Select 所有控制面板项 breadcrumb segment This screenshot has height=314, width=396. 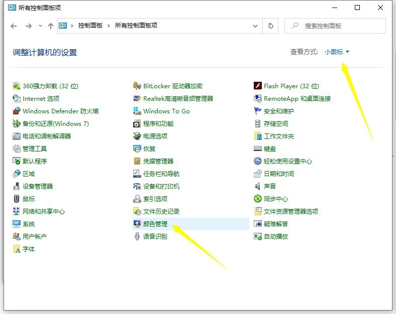136,26
